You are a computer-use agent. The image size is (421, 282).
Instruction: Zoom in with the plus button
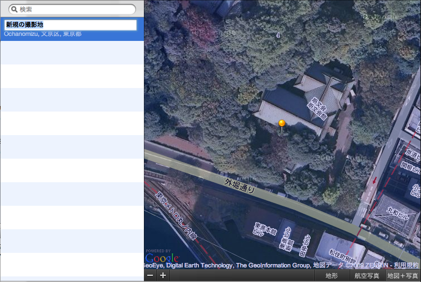click(163, 275)
